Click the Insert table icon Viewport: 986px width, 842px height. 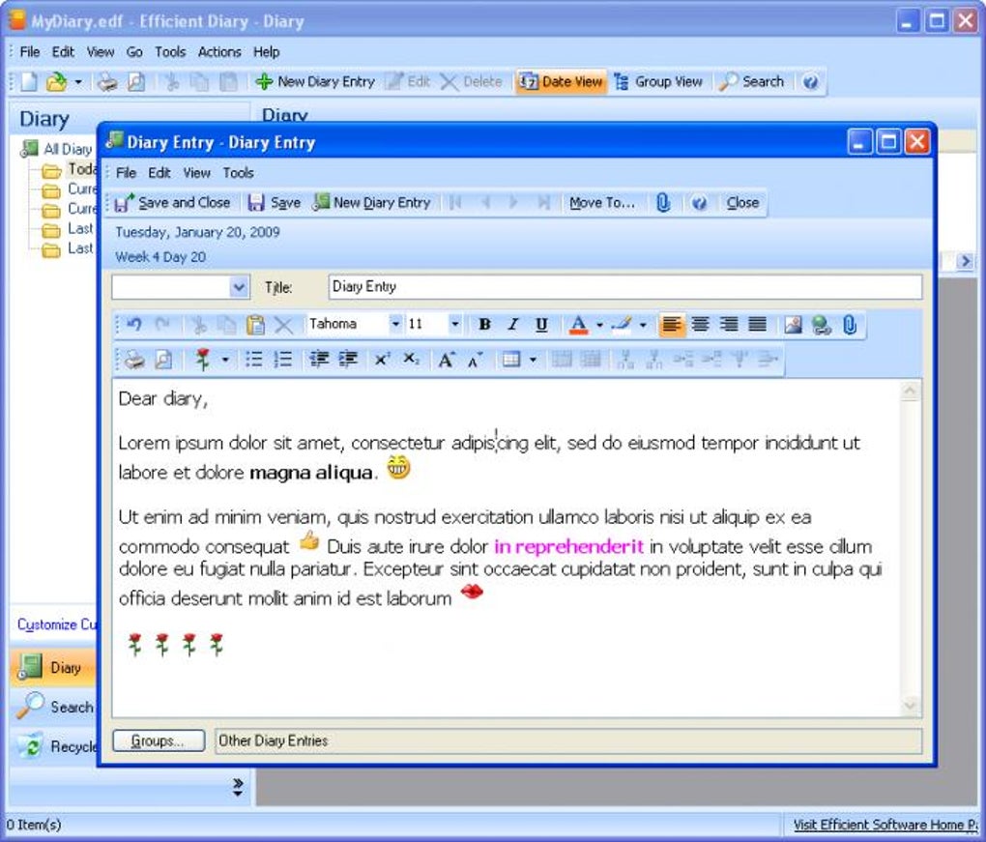511,360
